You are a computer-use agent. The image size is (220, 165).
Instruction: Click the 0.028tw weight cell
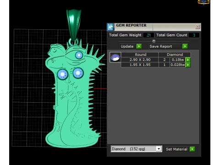point(177,65)
